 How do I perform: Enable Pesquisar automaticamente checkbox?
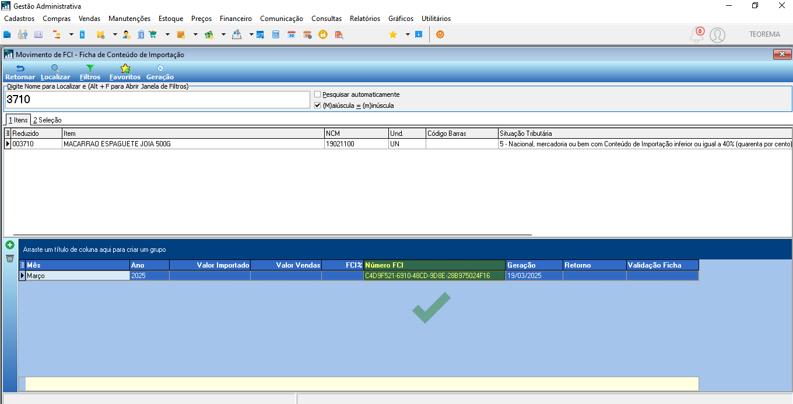317,94
